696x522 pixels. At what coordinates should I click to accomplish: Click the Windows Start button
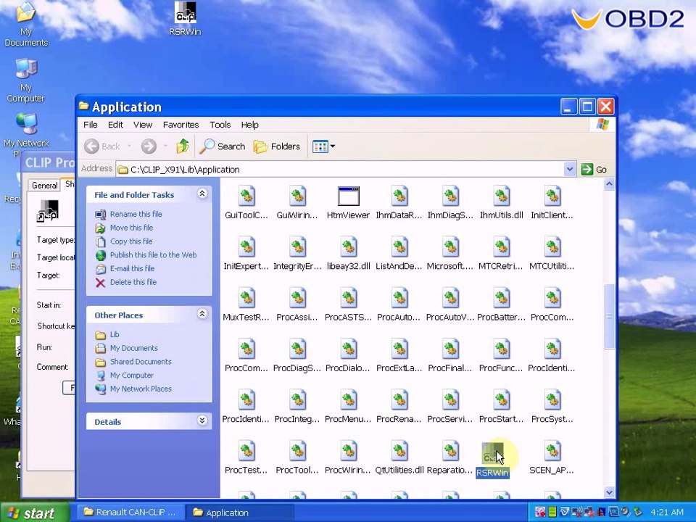click(35, 513)
